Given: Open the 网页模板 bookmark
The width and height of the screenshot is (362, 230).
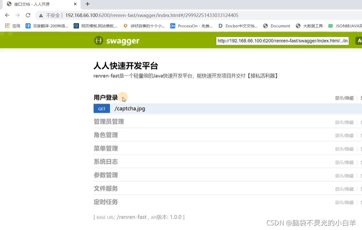Looking at the screenshot, I should [96, 26].
